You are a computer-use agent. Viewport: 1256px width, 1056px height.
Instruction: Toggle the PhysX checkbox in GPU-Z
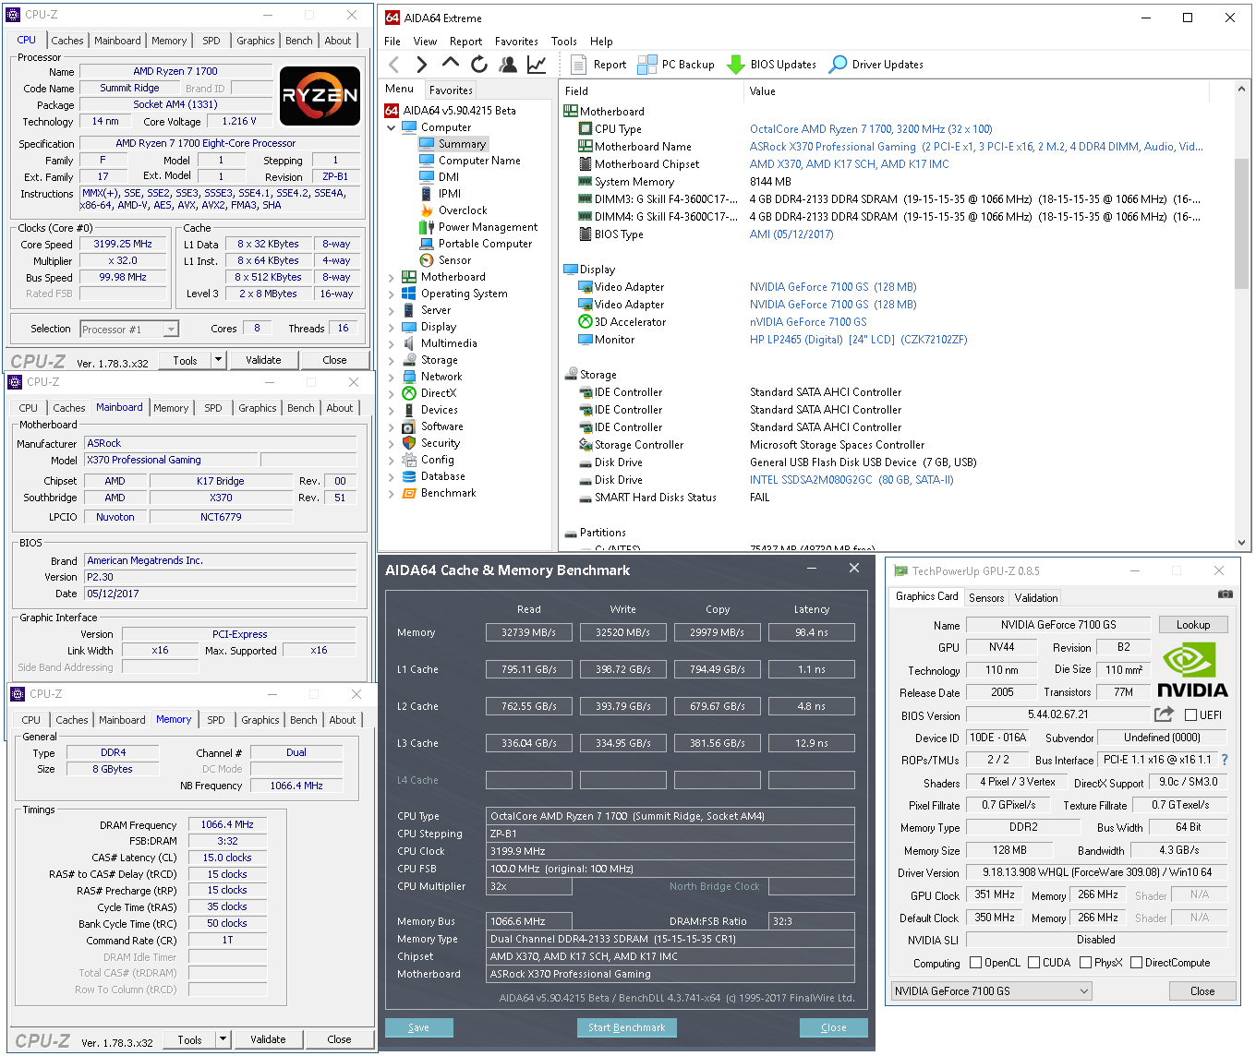(1085, 963)
